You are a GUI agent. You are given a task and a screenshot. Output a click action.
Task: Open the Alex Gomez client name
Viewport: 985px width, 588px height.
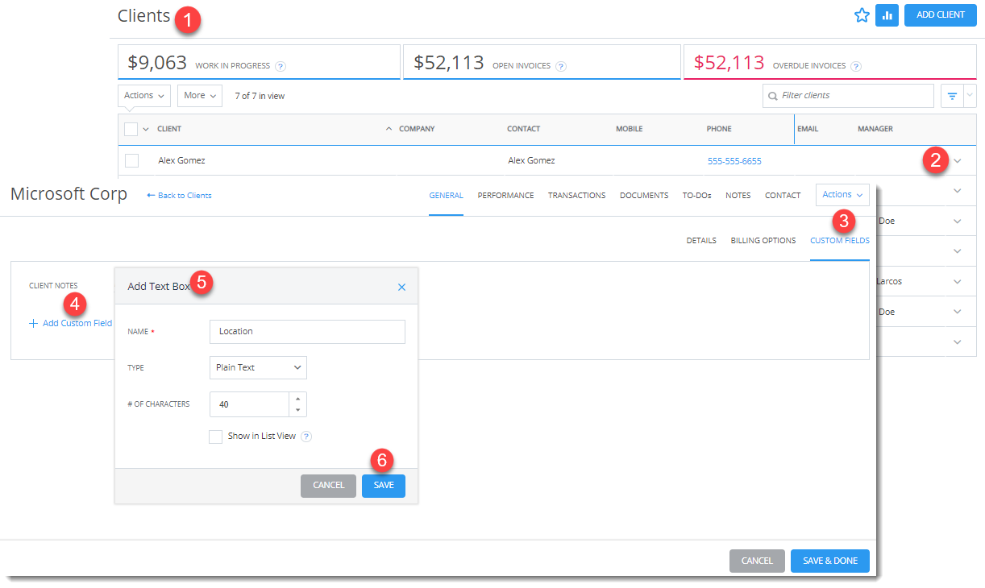point(181,161)
